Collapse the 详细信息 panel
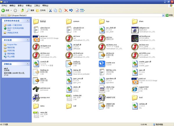The width and height of the screenshot is (174, 126). (x=28, y=63)
